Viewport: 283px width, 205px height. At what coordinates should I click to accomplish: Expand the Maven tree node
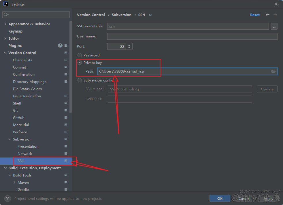coord(14,182)
